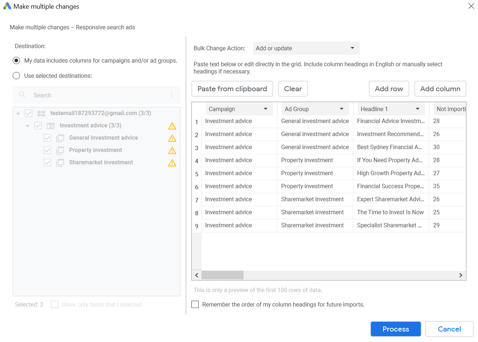This screenshot has height=342, width=478.
Task: Click the warning icon next to General investment advice
Action: tap(172, 138)
